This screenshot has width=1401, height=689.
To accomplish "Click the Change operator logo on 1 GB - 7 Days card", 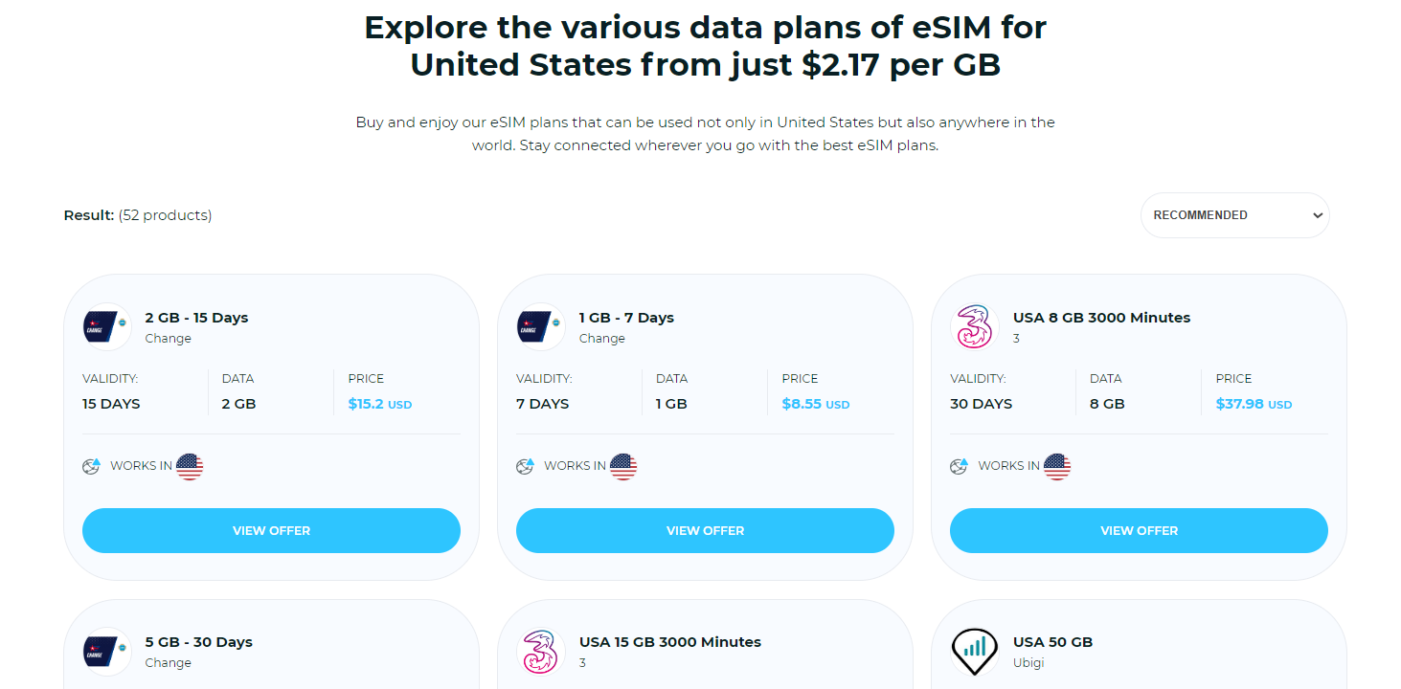I will tap(539, 326).
